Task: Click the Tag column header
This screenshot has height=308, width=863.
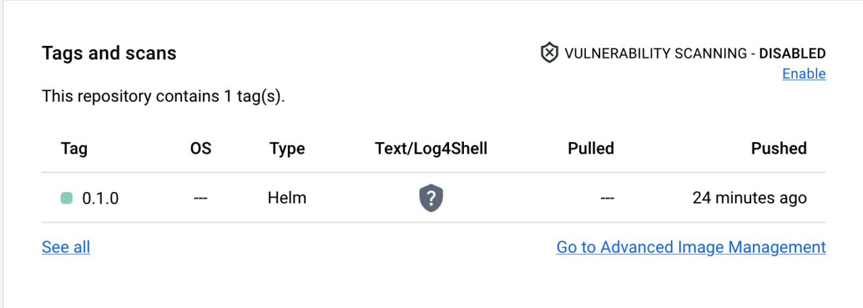Action: pyautogui.click(x=74, y=148)
